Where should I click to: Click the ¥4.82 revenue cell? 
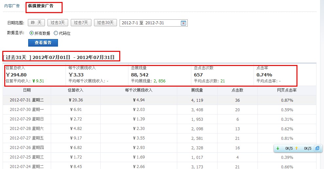(76, 129)
